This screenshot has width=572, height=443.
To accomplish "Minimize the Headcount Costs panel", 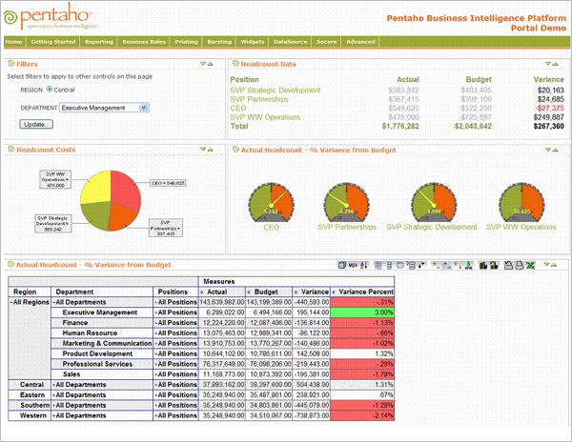I will click(203, 150).
